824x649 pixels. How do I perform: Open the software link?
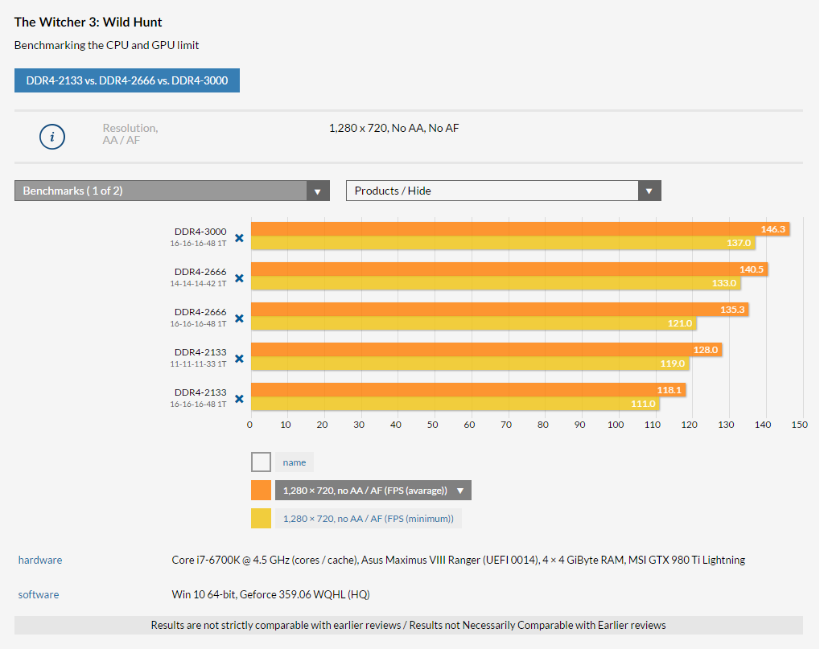39,594
